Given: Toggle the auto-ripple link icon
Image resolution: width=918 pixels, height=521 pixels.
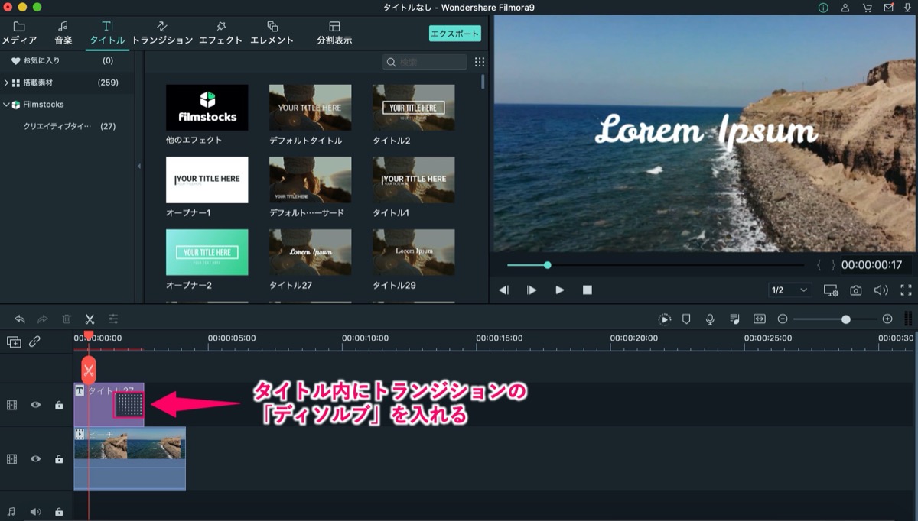Looking at the screenshot, I should [x=34, y=342].
